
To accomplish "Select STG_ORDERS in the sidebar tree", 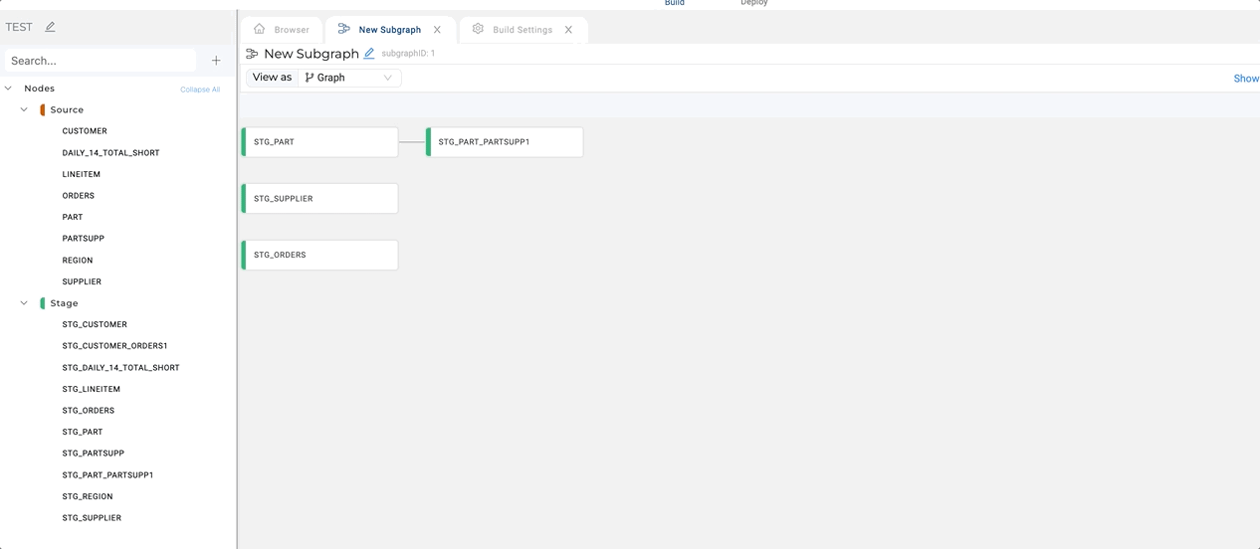I will click(x=88, y=411).
